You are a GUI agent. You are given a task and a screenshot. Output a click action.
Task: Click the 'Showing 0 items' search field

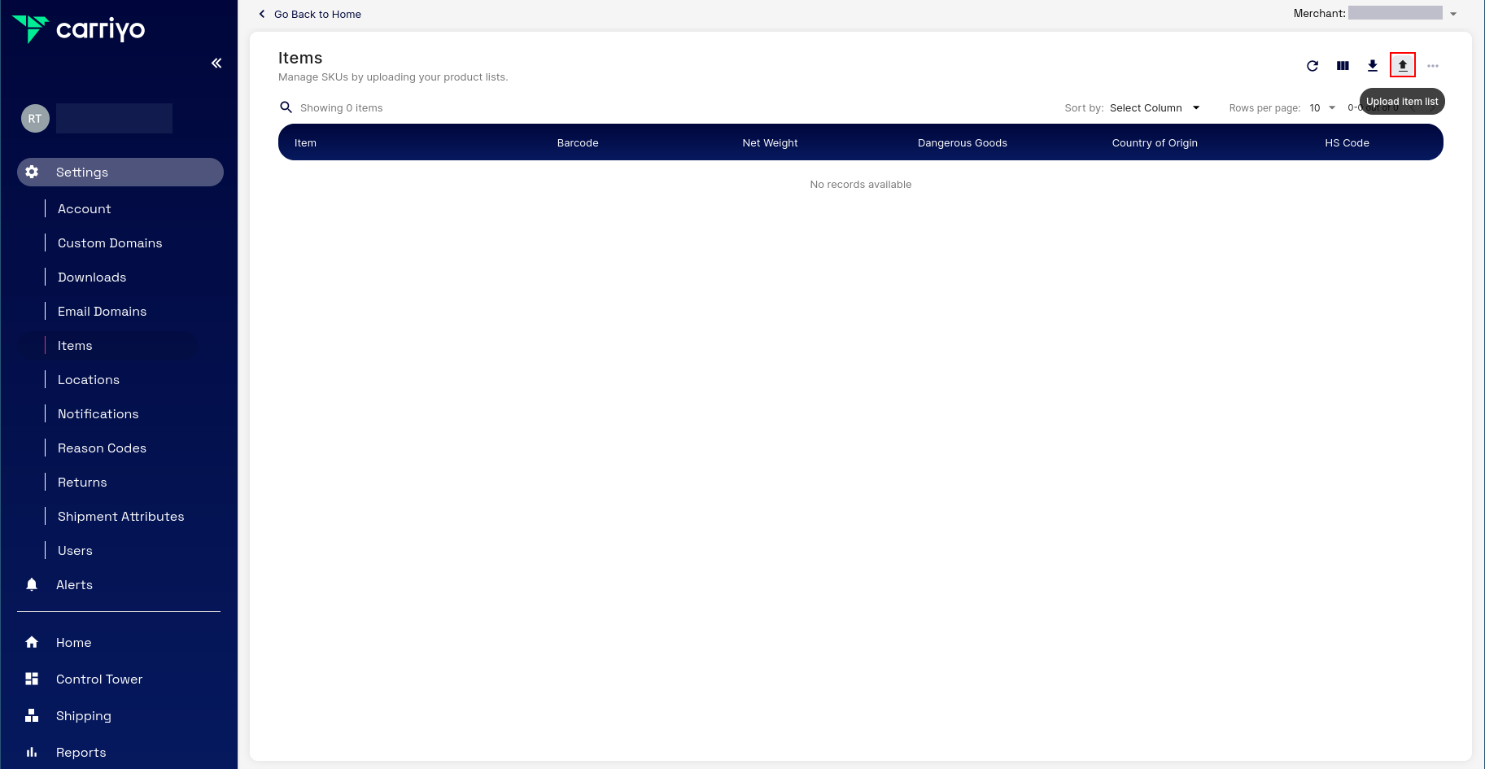(341, 107)
